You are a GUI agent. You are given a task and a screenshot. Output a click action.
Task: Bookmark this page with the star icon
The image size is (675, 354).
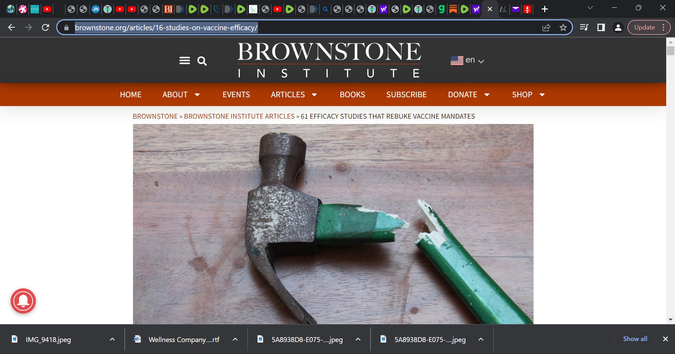point(563,27)
